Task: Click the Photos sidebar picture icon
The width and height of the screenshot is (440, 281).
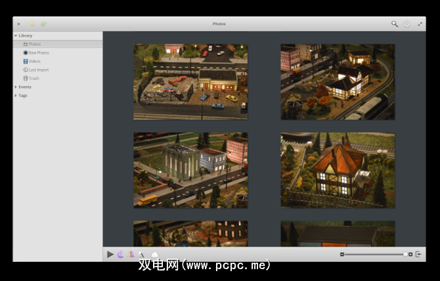Action: pyautogui.click(x=26, y=44)
